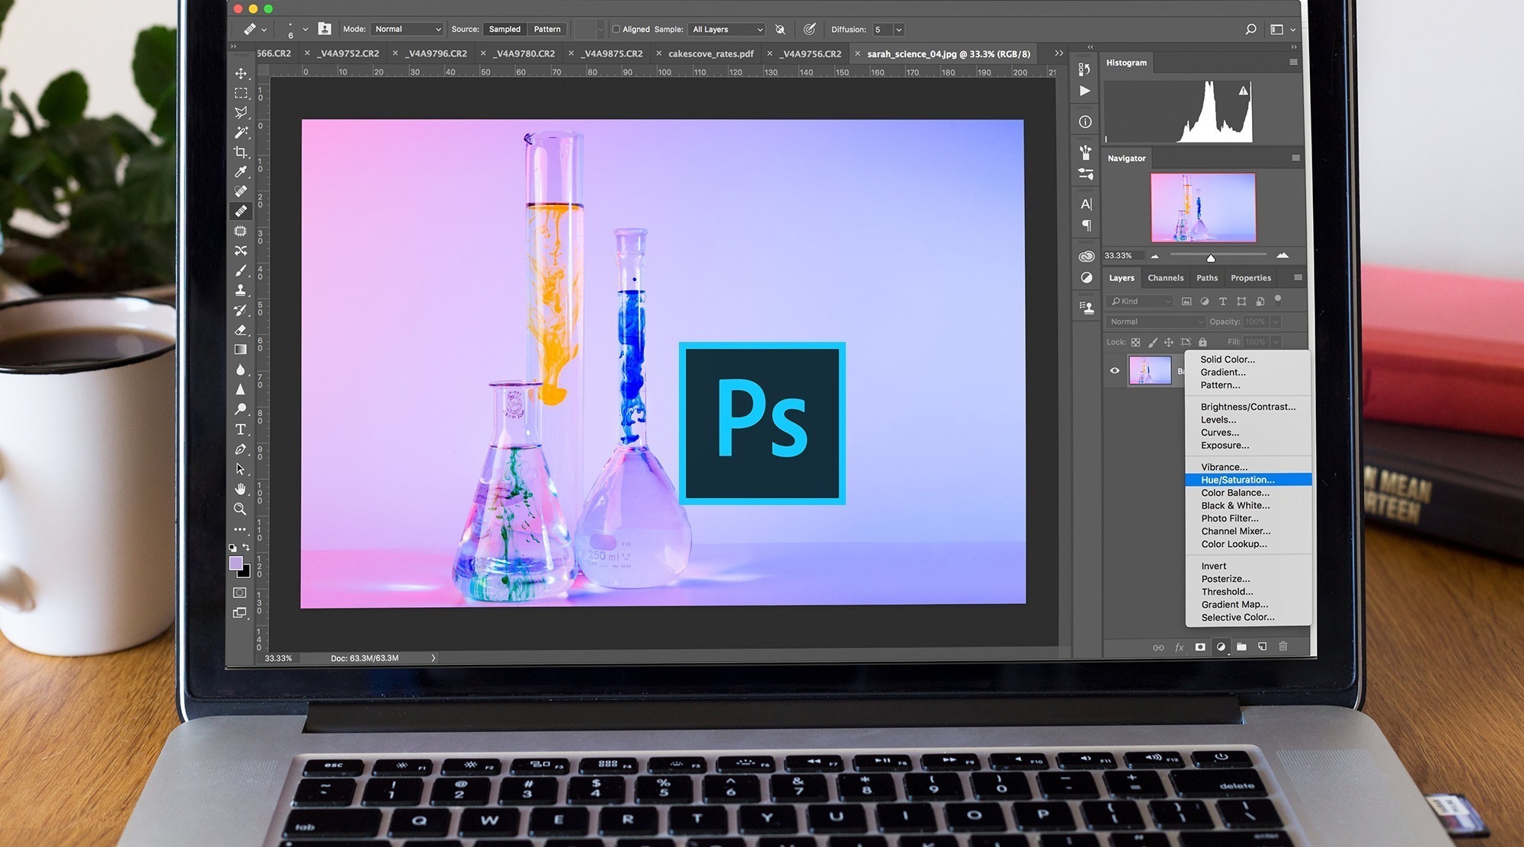Viewport: 1524px width, 847px height.
Task: Click the Eraser tool
Action: pos(241,330)
